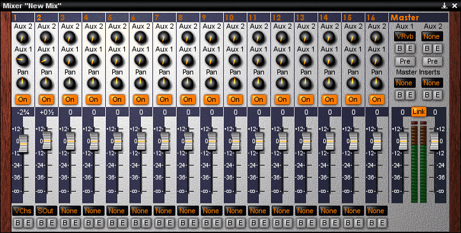
Task: Mute channel 3 via its On button
Action: click(70, 99)
